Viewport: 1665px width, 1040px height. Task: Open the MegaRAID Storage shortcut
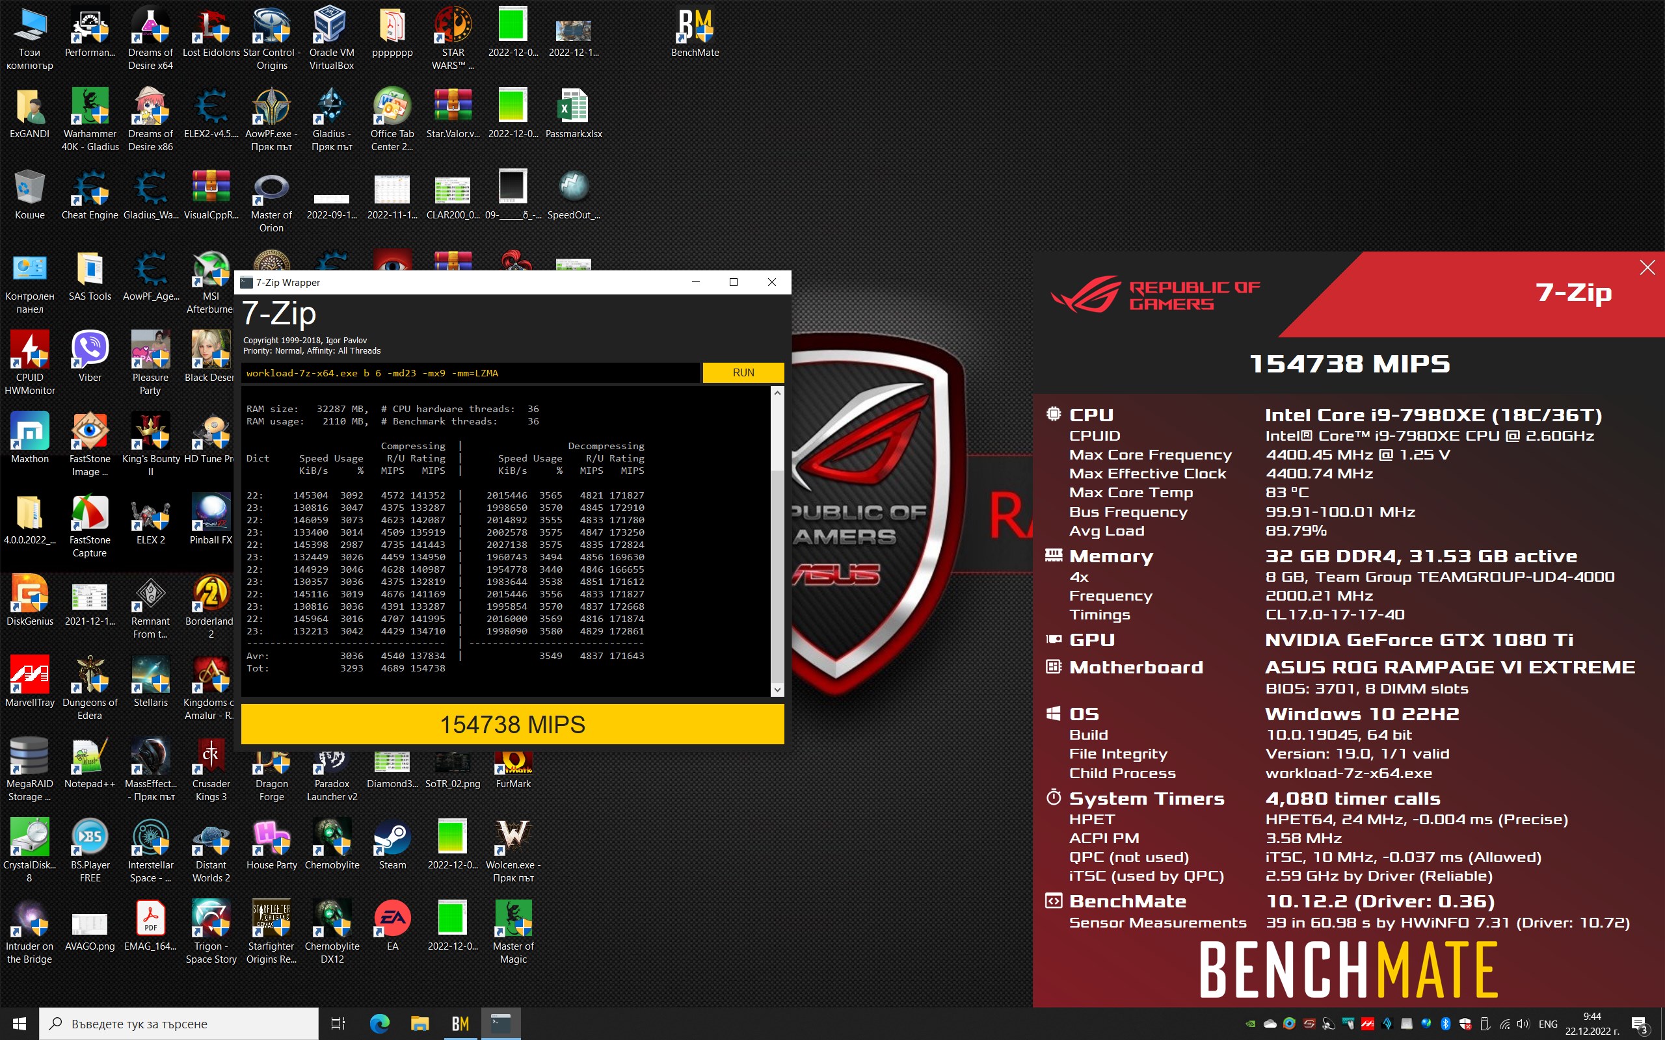click(x=29, y=770)
